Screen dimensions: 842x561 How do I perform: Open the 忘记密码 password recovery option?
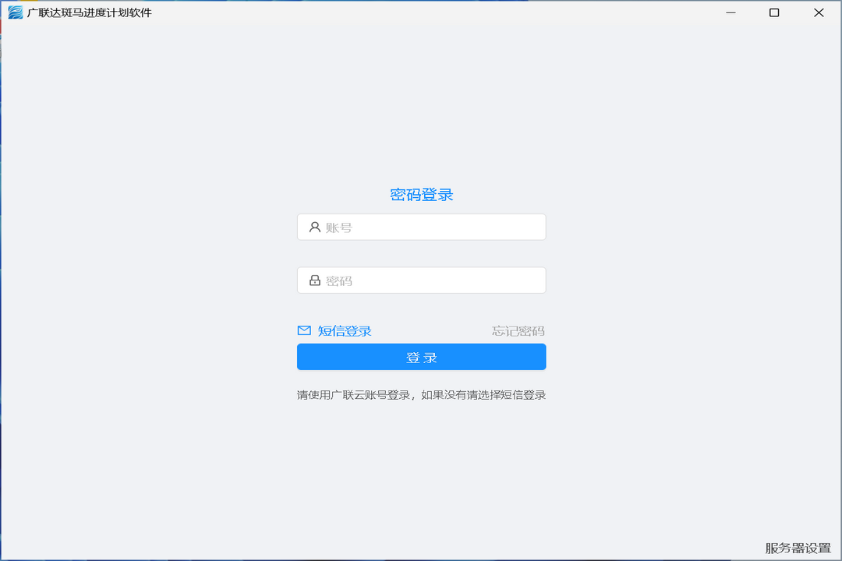click(518, 330)
